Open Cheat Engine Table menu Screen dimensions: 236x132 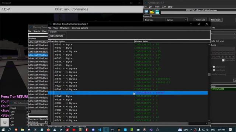click(x=157, y=7)
